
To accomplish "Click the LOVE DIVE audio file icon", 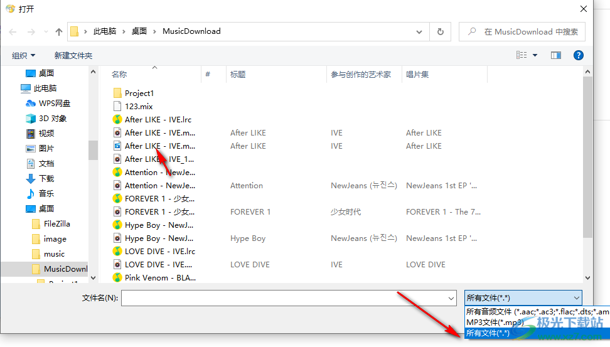I will pyautogui.click(x=117, y=265).
